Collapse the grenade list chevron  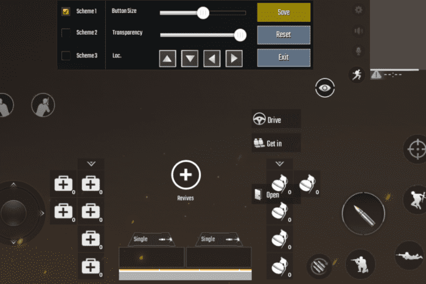click(x=279, y=164)
